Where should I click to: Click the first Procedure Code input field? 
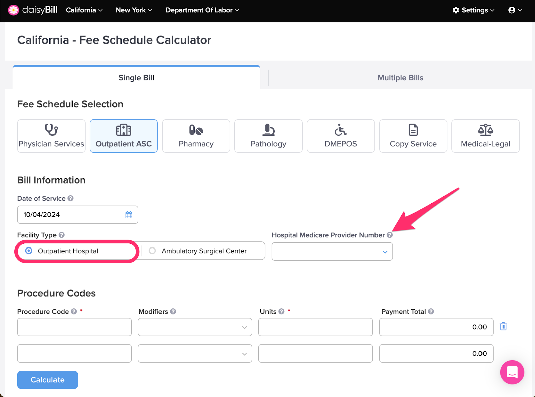[x=75, y=327]
